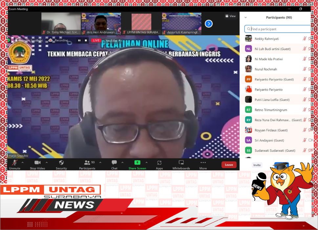
Task: Select participant Putri Liana Lutfia
Action: point(275,100)
